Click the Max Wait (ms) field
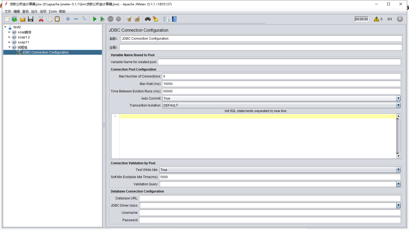 [x=281, y=84]
